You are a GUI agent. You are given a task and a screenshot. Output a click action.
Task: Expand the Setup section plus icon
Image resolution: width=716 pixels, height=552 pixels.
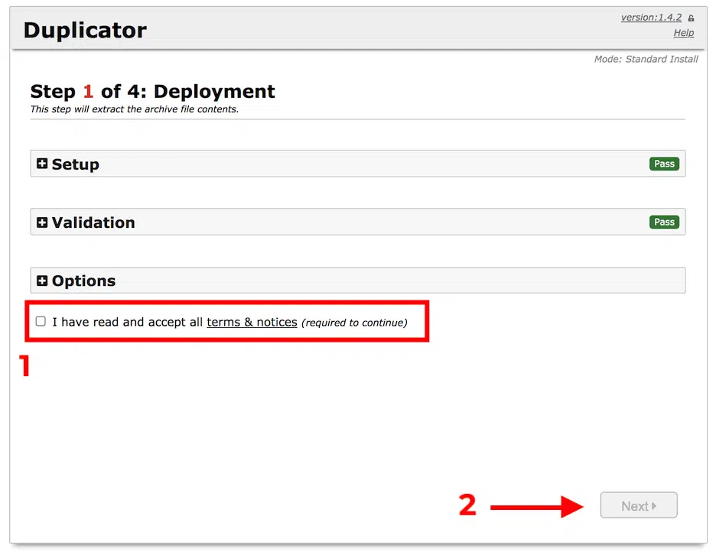click(42, 164)
